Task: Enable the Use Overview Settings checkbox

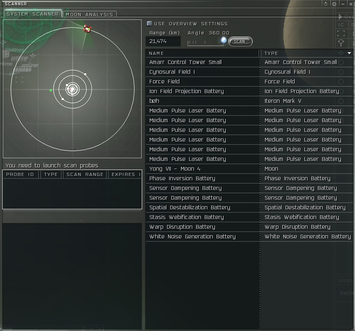Action: point(149,24)
